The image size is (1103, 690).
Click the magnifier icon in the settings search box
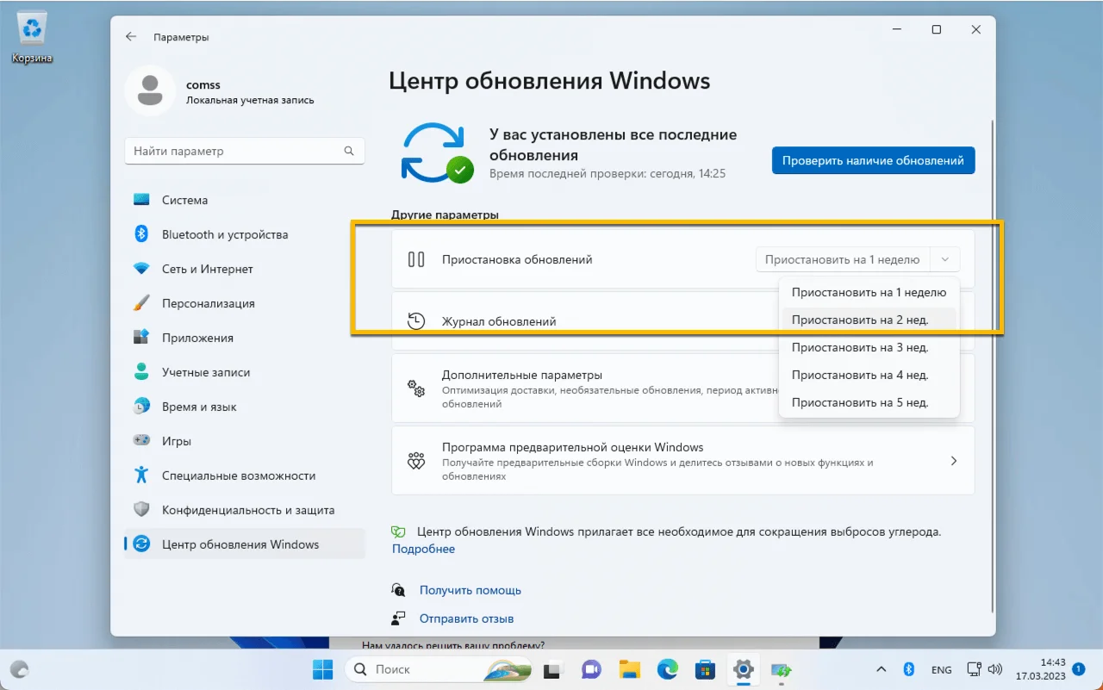[349, 151]
